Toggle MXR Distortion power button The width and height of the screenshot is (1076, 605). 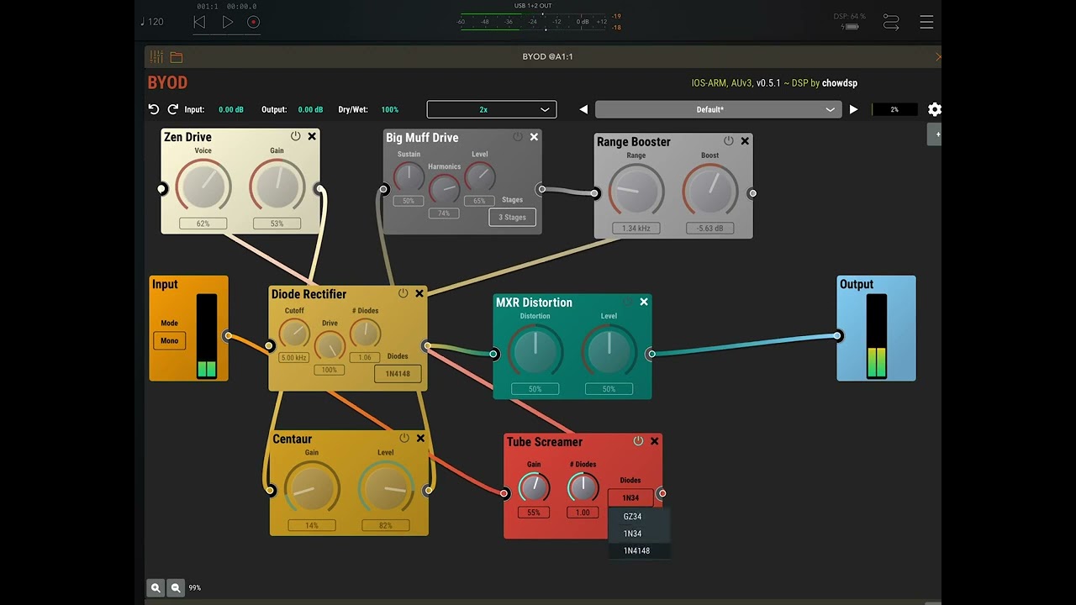(628, 302)
